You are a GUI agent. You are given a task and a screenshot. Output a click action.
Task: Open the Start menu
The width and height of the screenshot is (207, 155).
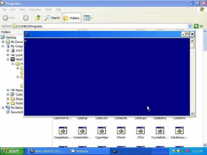pos(12,151)
